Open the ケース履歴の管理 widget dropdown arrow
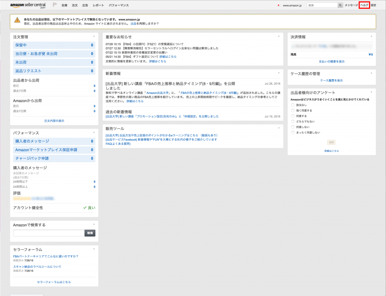The height and width of the screenshot is (296, 386). [x=371, y=73]
